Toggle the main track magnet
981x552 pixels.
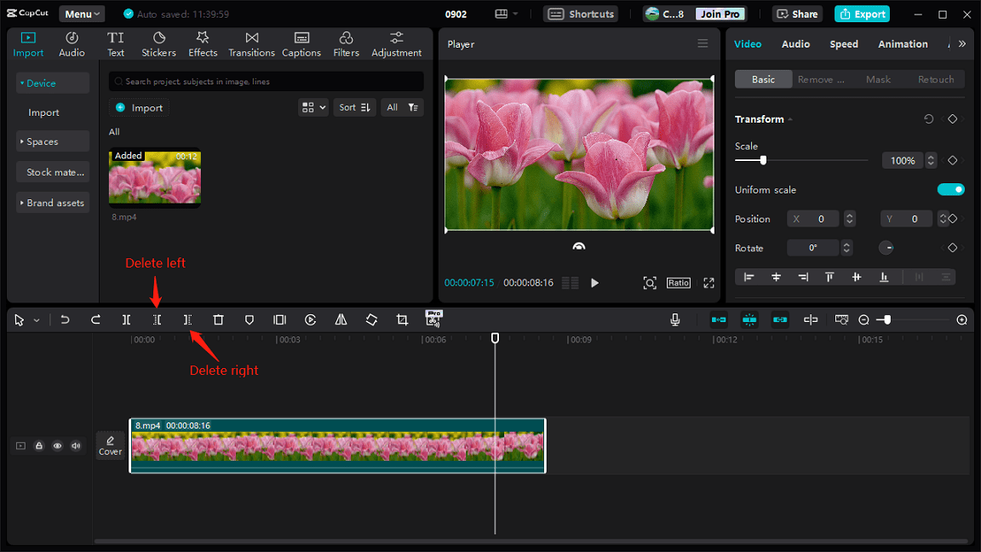(x=719, y=319)
